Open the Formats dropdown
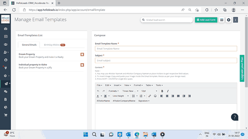Viewport: 248px width, 139px height. [x=113, y=91]
